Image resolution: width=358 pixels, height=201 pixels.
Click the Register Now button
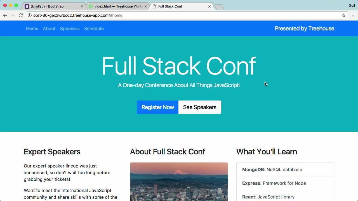(157, 107)
